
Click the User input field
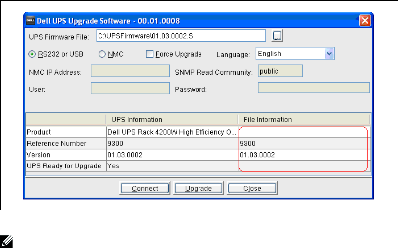point(130,88)
